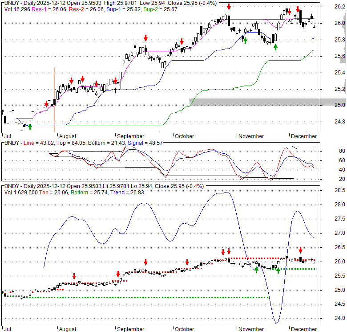Screen dimensions: 347x332
Task: Click the Top = 84.05 label in the oscillator panel
Action: (x=71, y=143)
